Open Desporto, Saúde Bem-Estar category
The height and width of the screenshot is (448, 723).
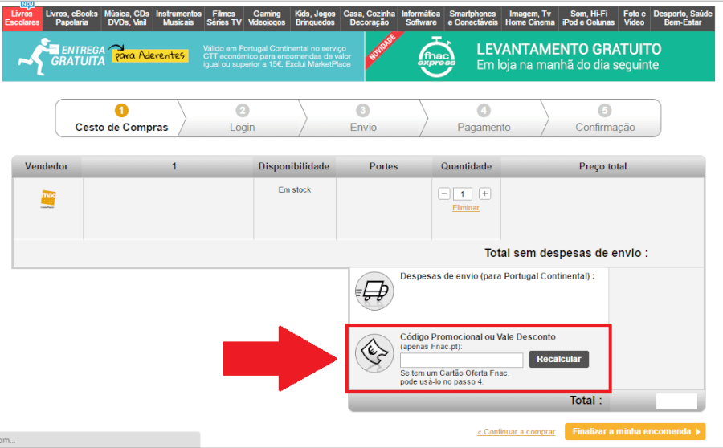682,18
